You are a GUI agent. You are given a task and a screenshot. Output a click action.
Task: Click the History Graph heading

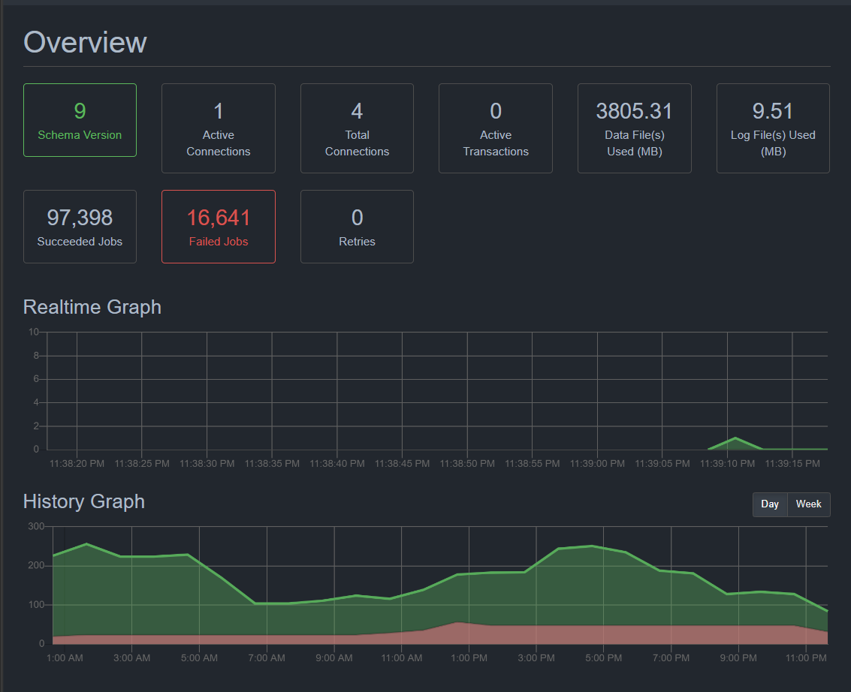coord(84,501)
